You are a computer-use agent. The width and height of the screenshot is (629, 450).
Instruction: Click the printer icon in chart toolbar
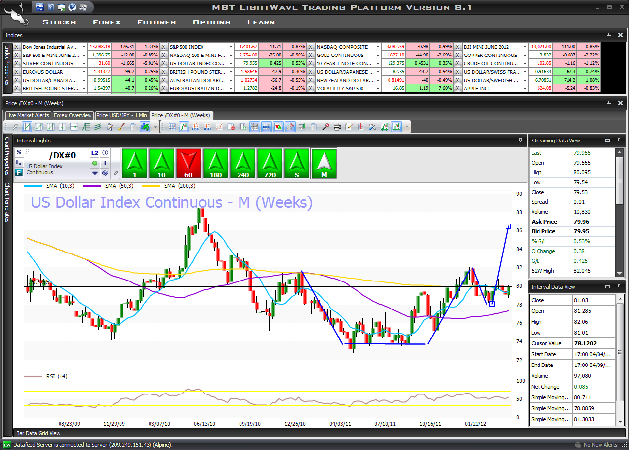(x=337, y=127)
